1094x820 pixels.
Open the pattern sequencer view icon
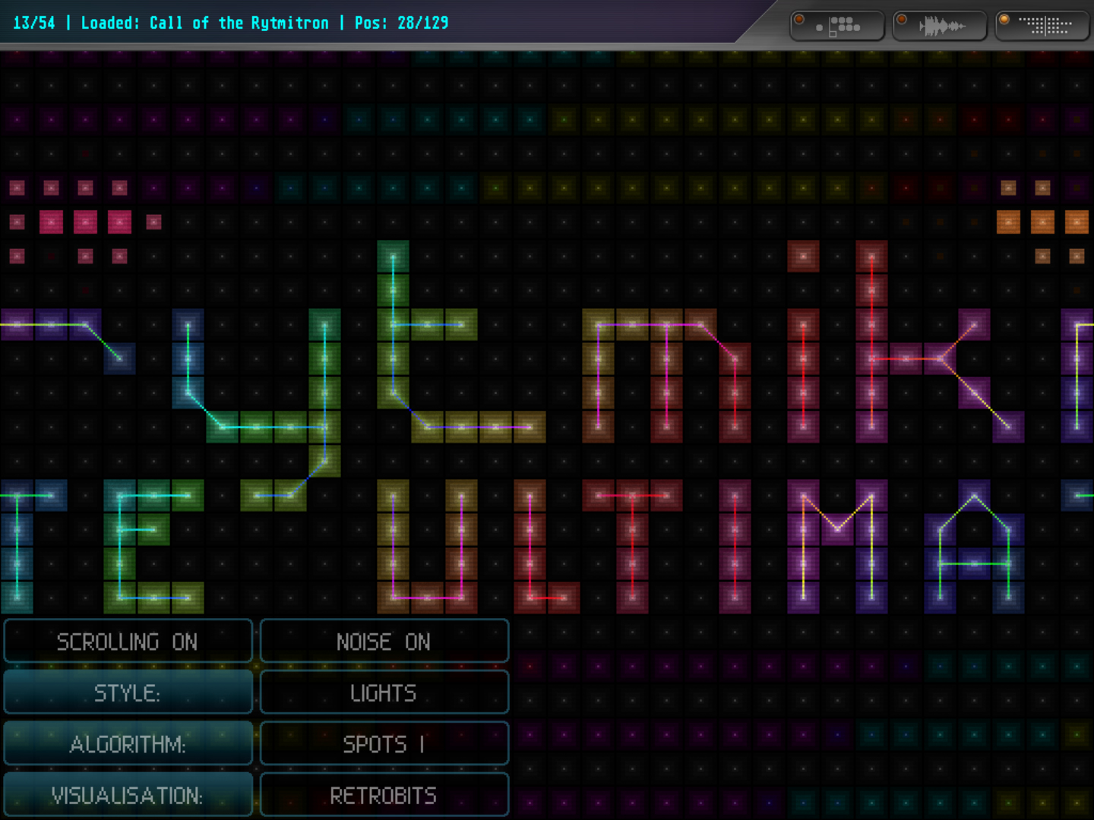(837, 26)
